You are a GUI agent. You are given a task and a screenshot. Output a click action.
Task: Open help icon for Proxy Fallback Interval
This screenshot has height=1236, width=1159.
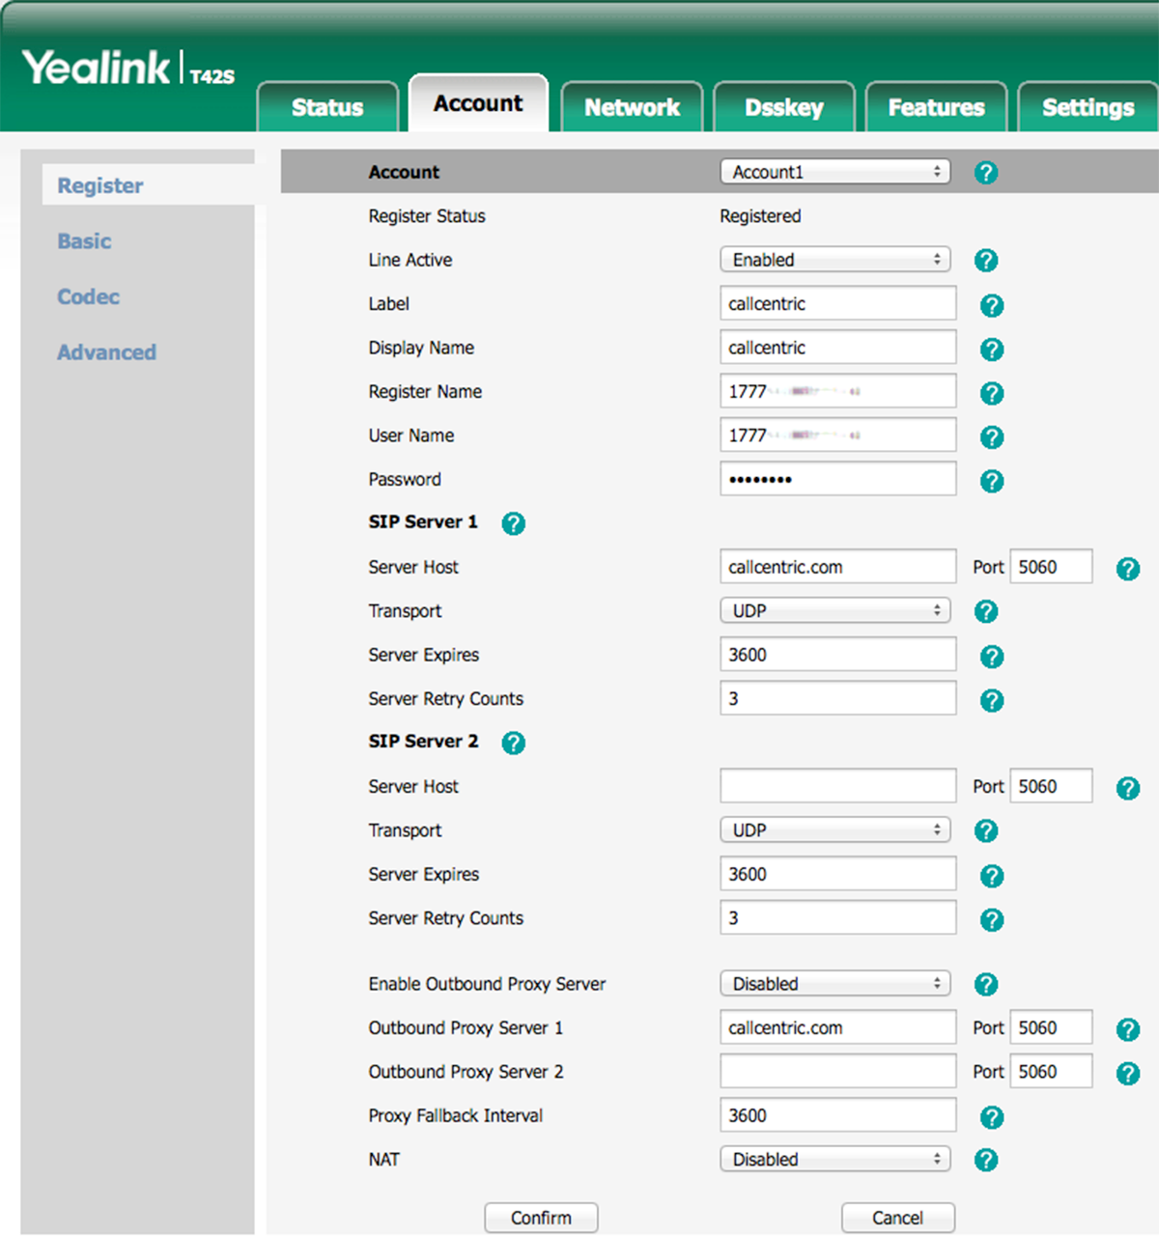pyautogui.click(x=991, y=1117)
